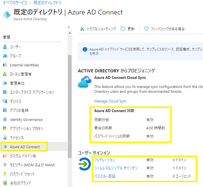This screenshot has width=203, height=187.
Task: Collapse the sidebar with double chevron
Action: [69, 27]
